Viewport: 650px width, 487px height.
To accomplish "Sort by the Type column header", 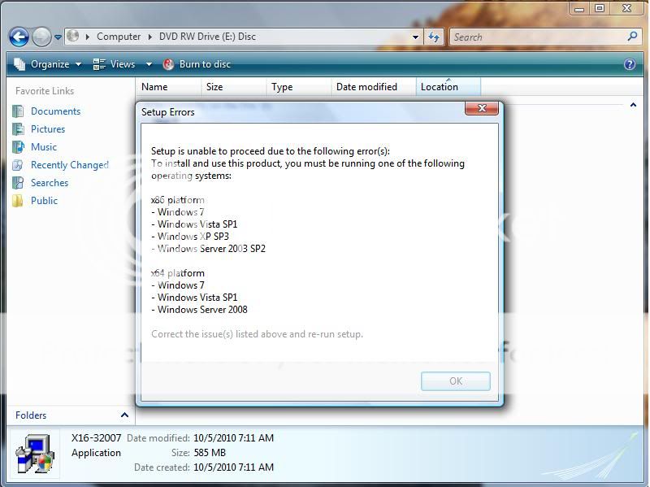I will [298, 87].
